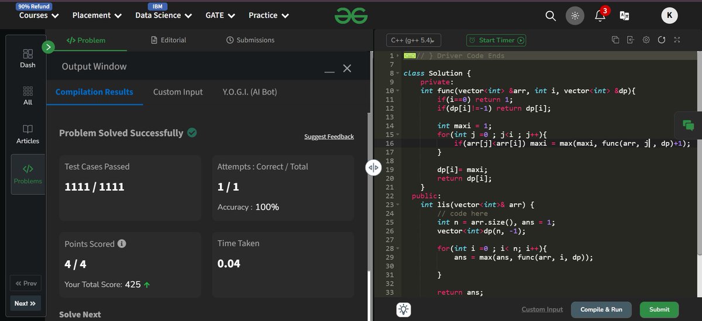The image size is (702, 321).
Task: Click the editor exit/import icon
Action: pos(631,40)
